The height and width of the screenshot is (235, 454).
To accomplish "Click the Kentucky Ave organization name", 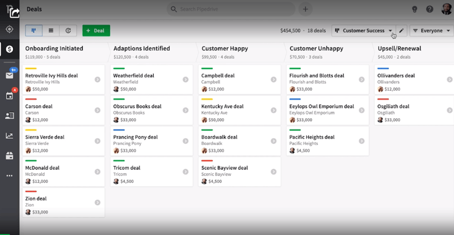I will [x=215, y=113].
